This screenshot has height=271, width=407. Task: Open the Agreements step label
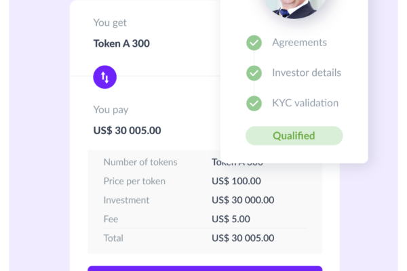pos(299,43)
